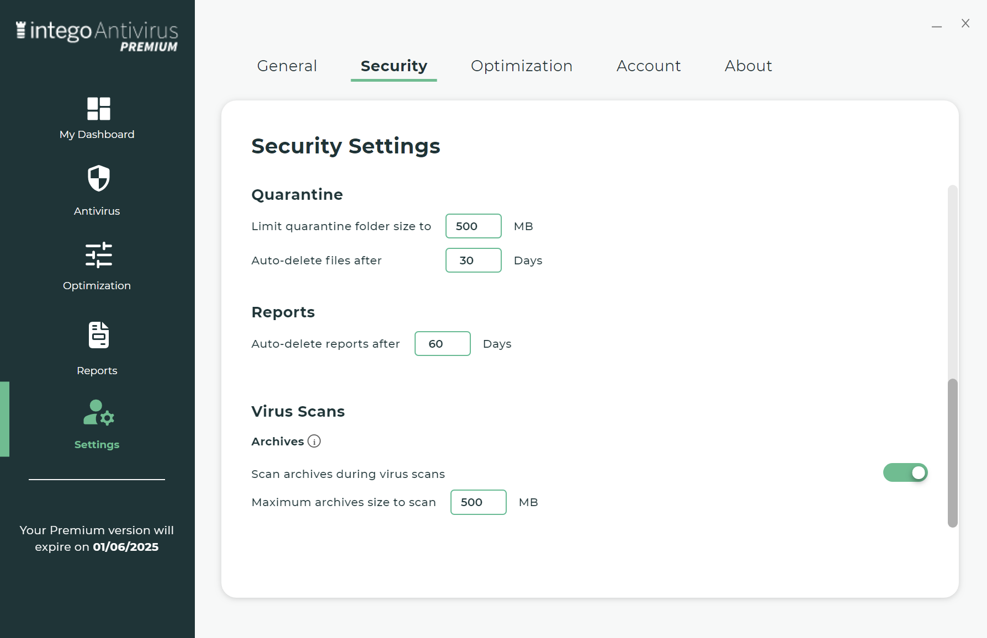
Task: Select the Settings user-gear icon
Action: (98, 413)
